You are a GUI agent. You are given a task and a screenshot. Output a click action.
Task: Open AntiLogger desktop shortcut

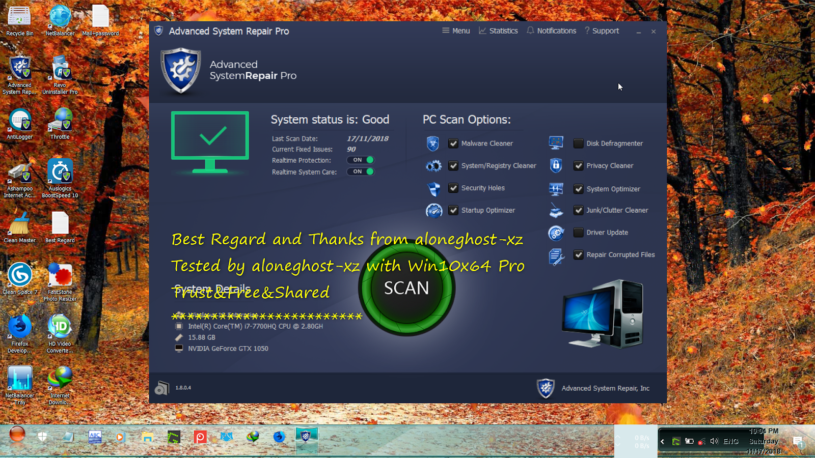tap(20, 124)
